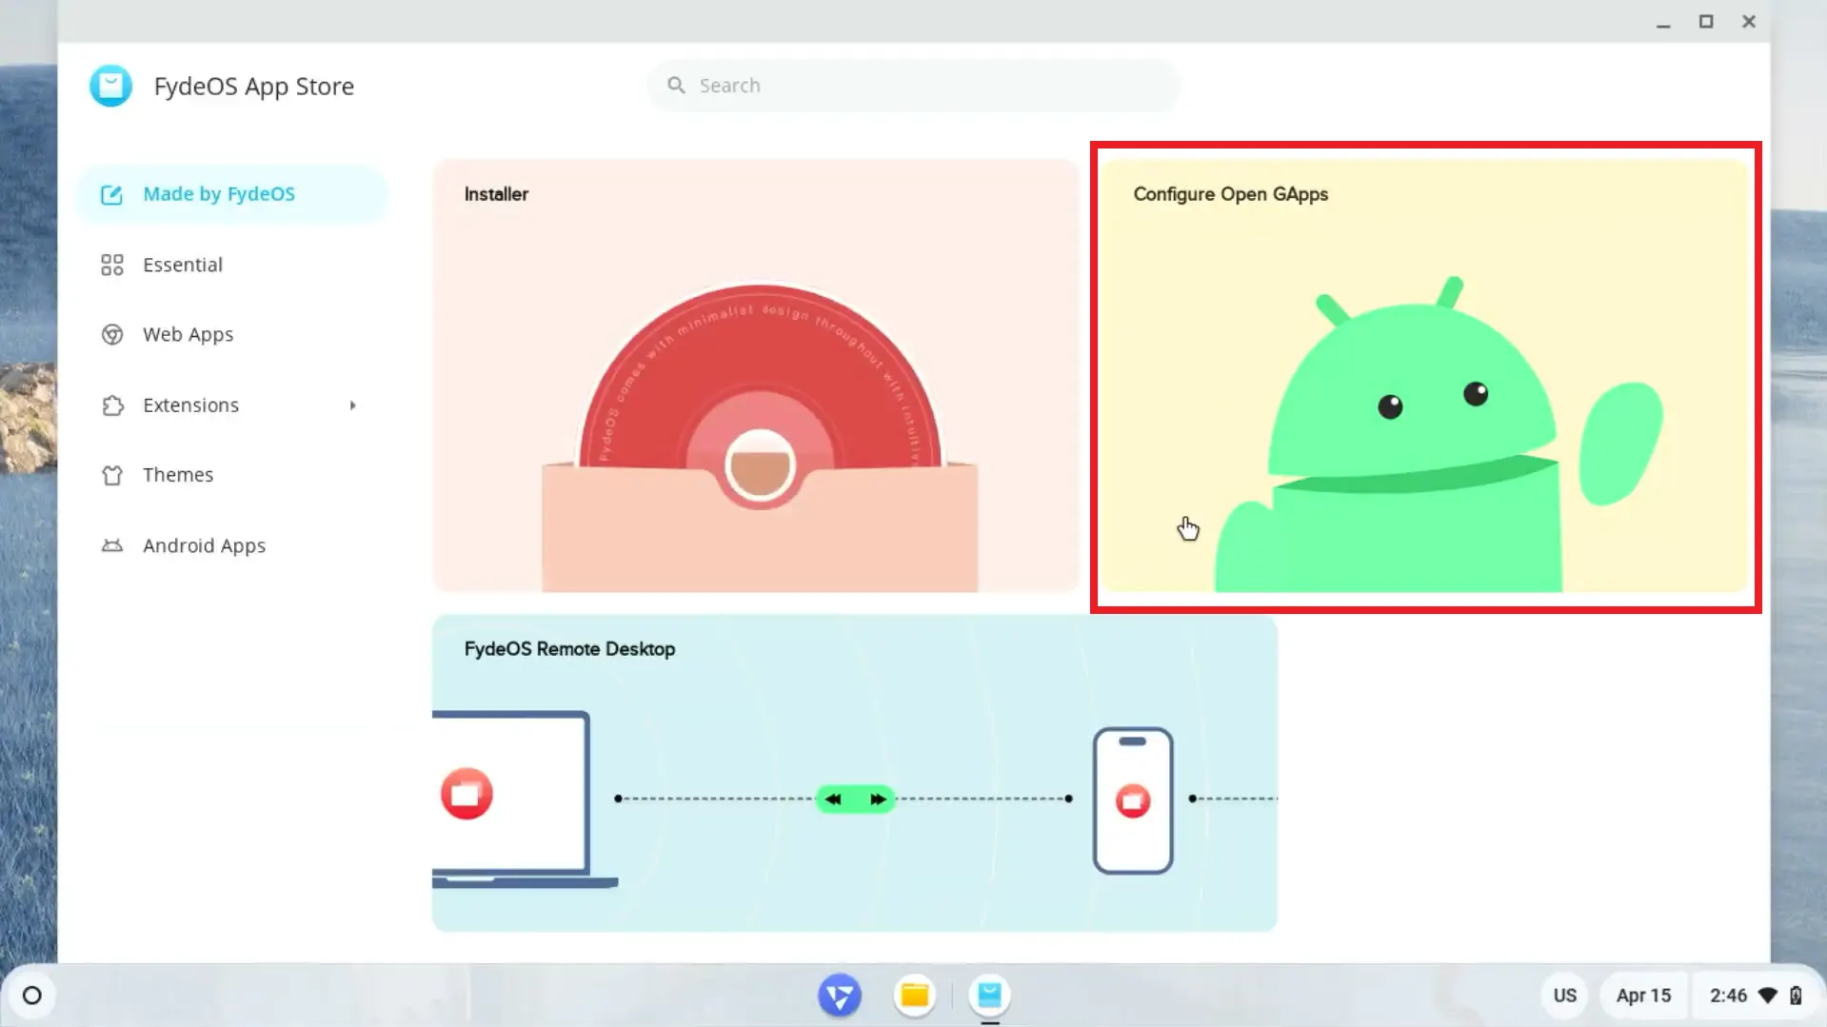Open the Extensions category
1827x1027 pixels.
pos(190,405)
